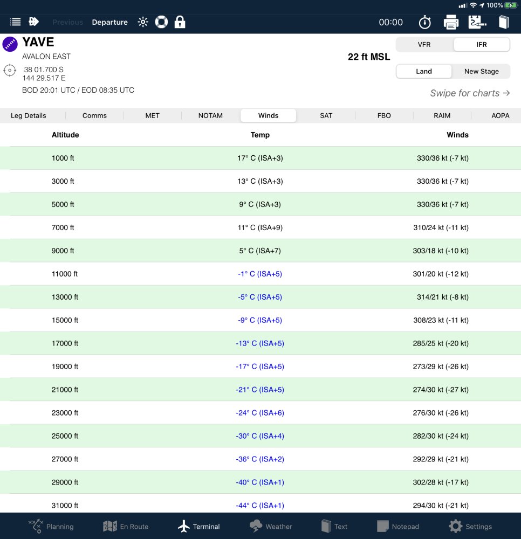This screenshot has width=521, height=539.
Task: Open the list menu icon
Action: (x=15, y=22)
